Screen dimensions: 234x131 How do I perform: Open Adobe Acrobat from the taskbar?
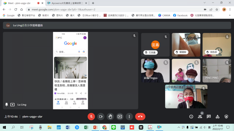coord(150,127)
